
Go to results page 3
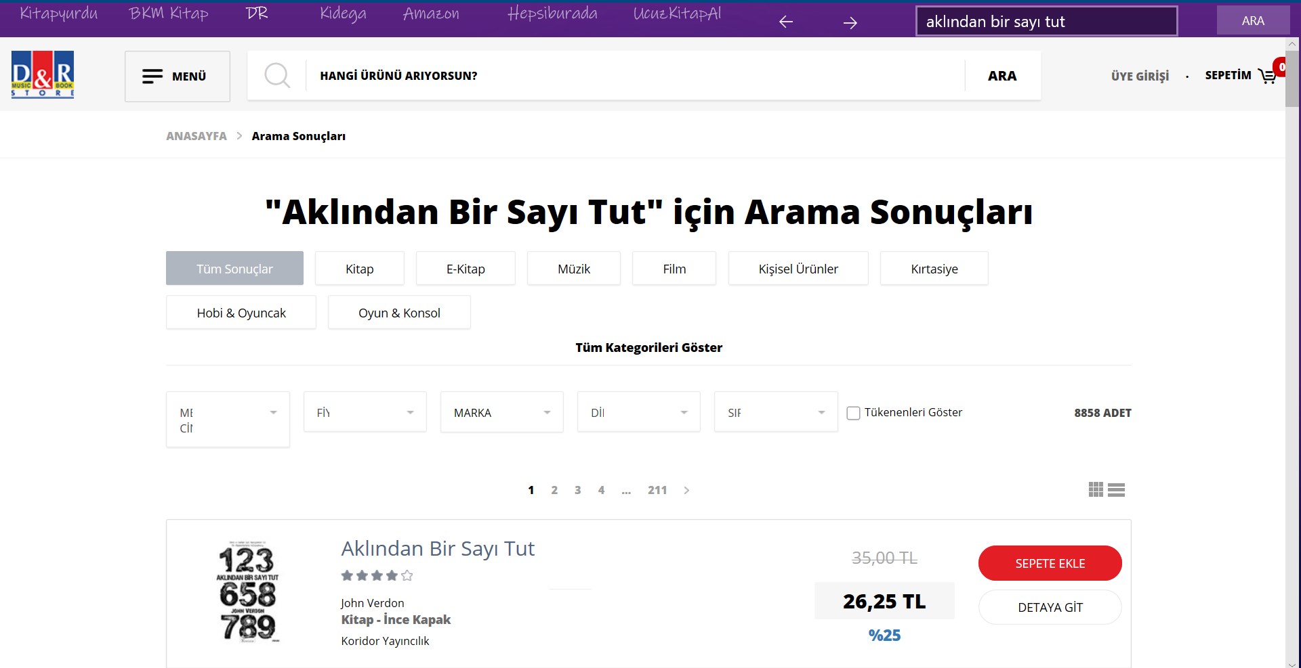click(x=578, y=490)
